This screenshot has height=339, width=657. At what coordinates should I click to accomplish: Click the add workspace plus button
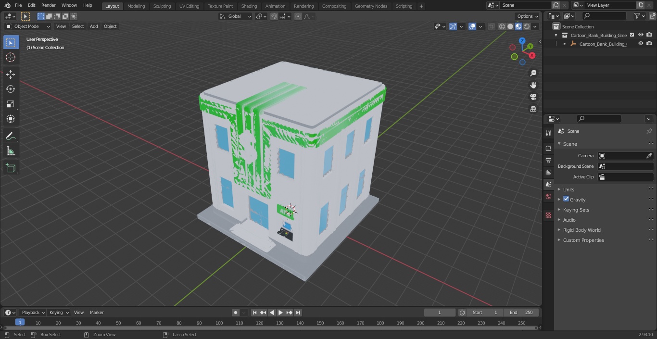[421, 6]
